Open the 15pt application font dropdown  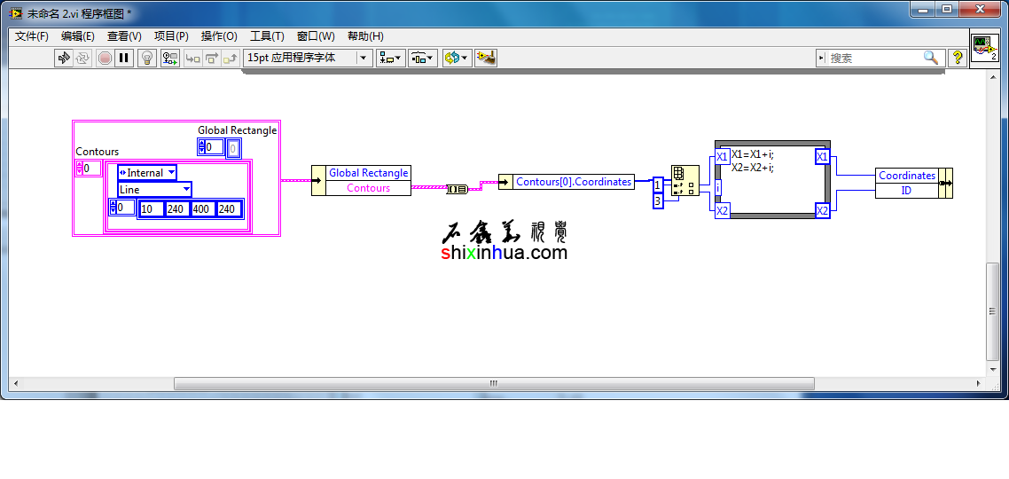pyautogui.click(x=308, y=58)
